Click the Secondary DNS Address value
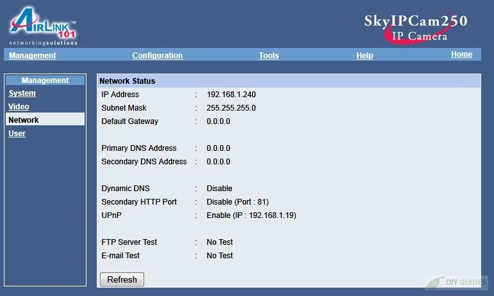 [x=218, y=162]
